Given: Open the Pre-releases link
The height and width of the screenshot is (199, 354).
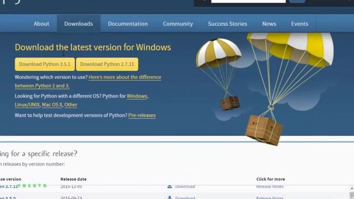Looking at the screenshot, I should pos(142,116).
